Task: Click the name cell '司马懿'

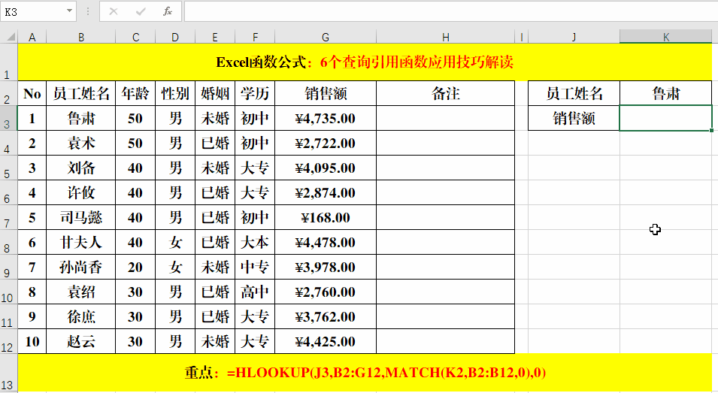Action: [x=81, y=217]
